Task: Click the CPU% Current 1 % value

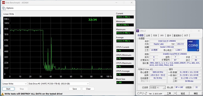Action: [125, 50]
